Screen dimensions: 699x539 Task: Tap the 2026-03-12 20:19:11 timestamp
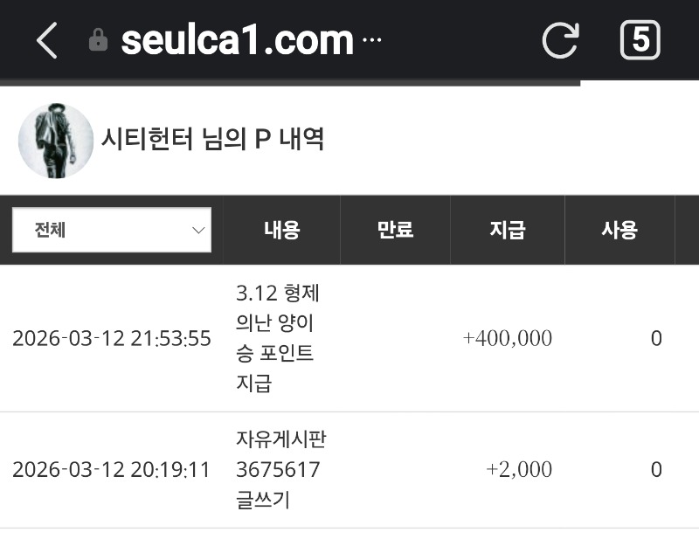tap(112, 470)
